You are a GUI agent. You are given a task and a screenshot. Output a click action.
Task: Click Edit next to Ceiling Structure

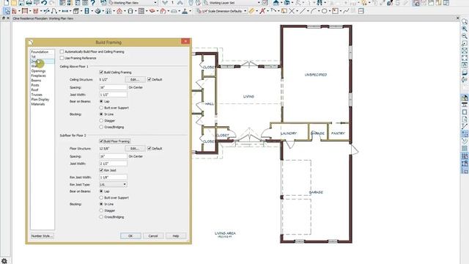(x=135, y=80)
